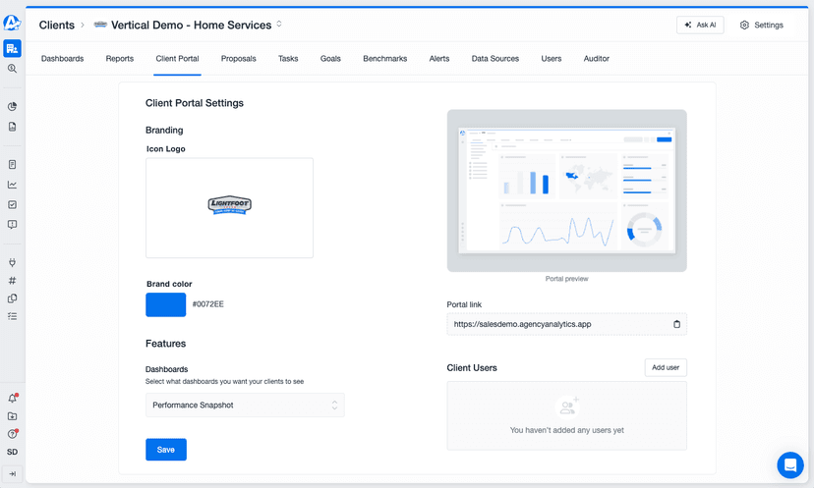
Task: Click the portal preview thumbnail
Action: tap(567, 190)
